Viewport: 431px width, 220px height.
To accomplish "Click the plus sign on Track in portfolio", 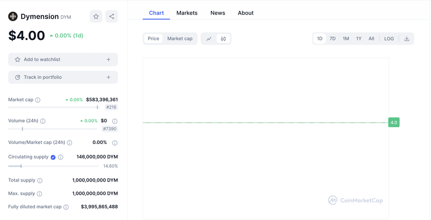I will point(109,77).
